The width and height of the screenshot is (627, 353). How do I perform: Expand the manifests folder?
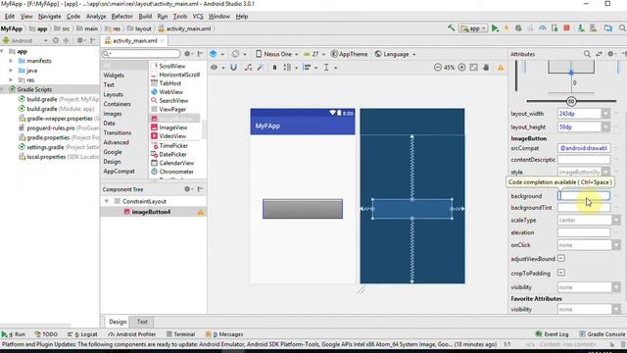(x=11, y=61)
